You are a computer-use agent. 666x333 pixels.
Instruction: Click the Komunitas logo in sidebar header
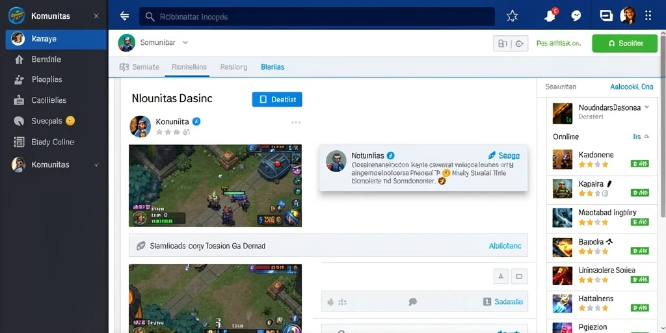click(16, 16)
